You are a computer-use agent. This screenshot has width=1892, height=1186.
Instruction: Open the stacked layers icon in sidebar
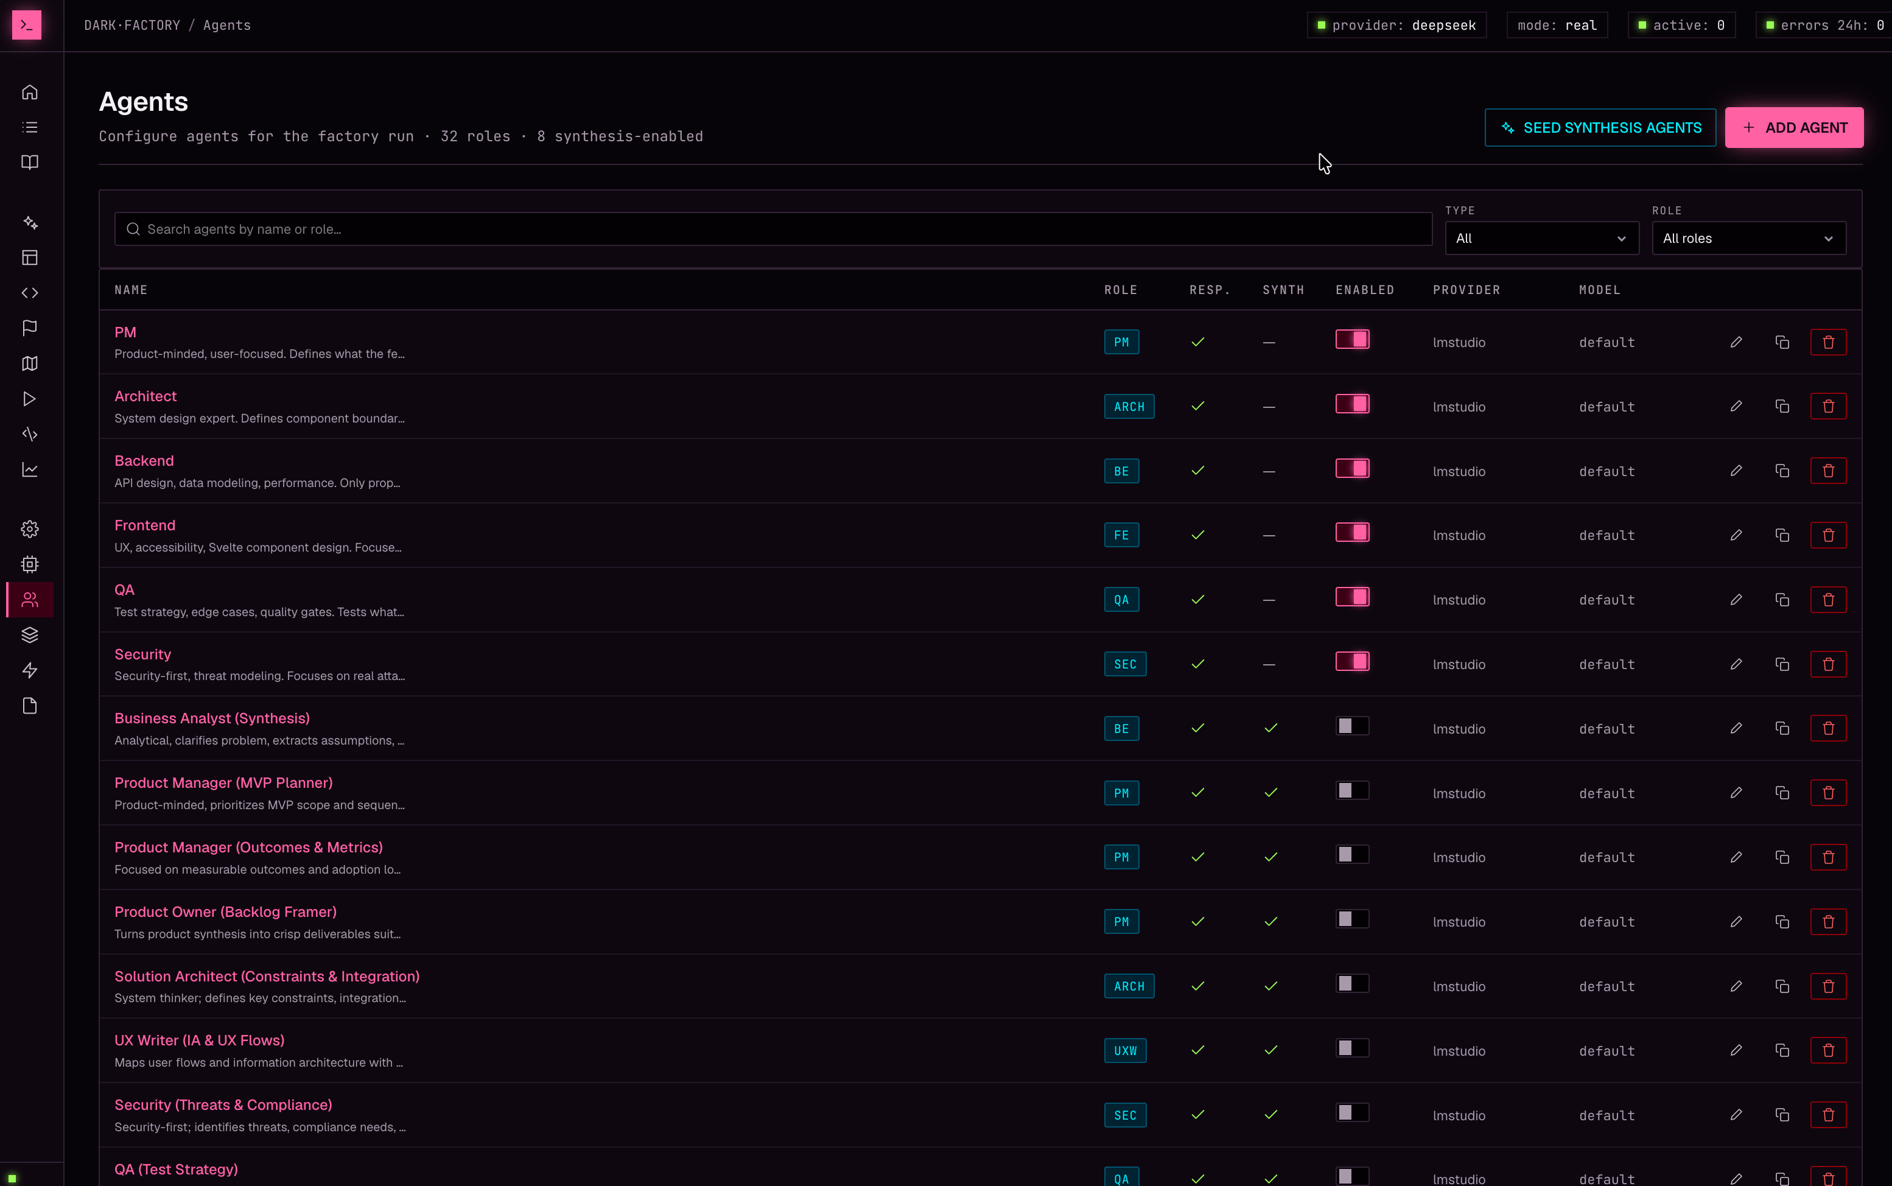coord(30,634)
